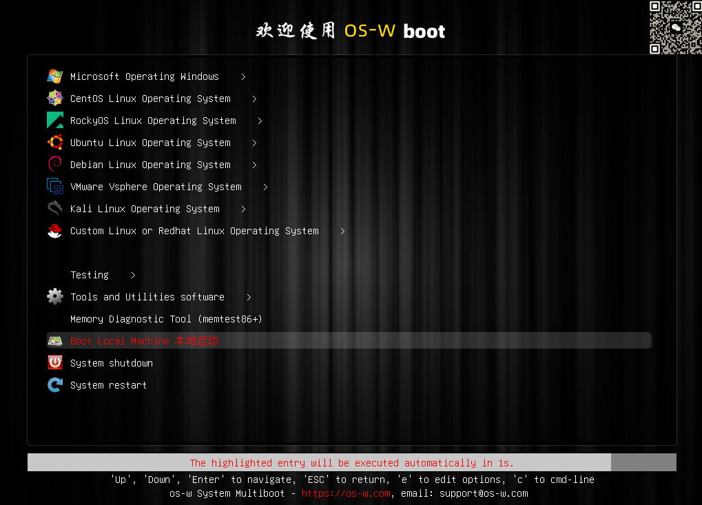The height and width of the screenshot is (505, 702).
Task: Click the red shutdown power icon
Action: pos(55,362)
